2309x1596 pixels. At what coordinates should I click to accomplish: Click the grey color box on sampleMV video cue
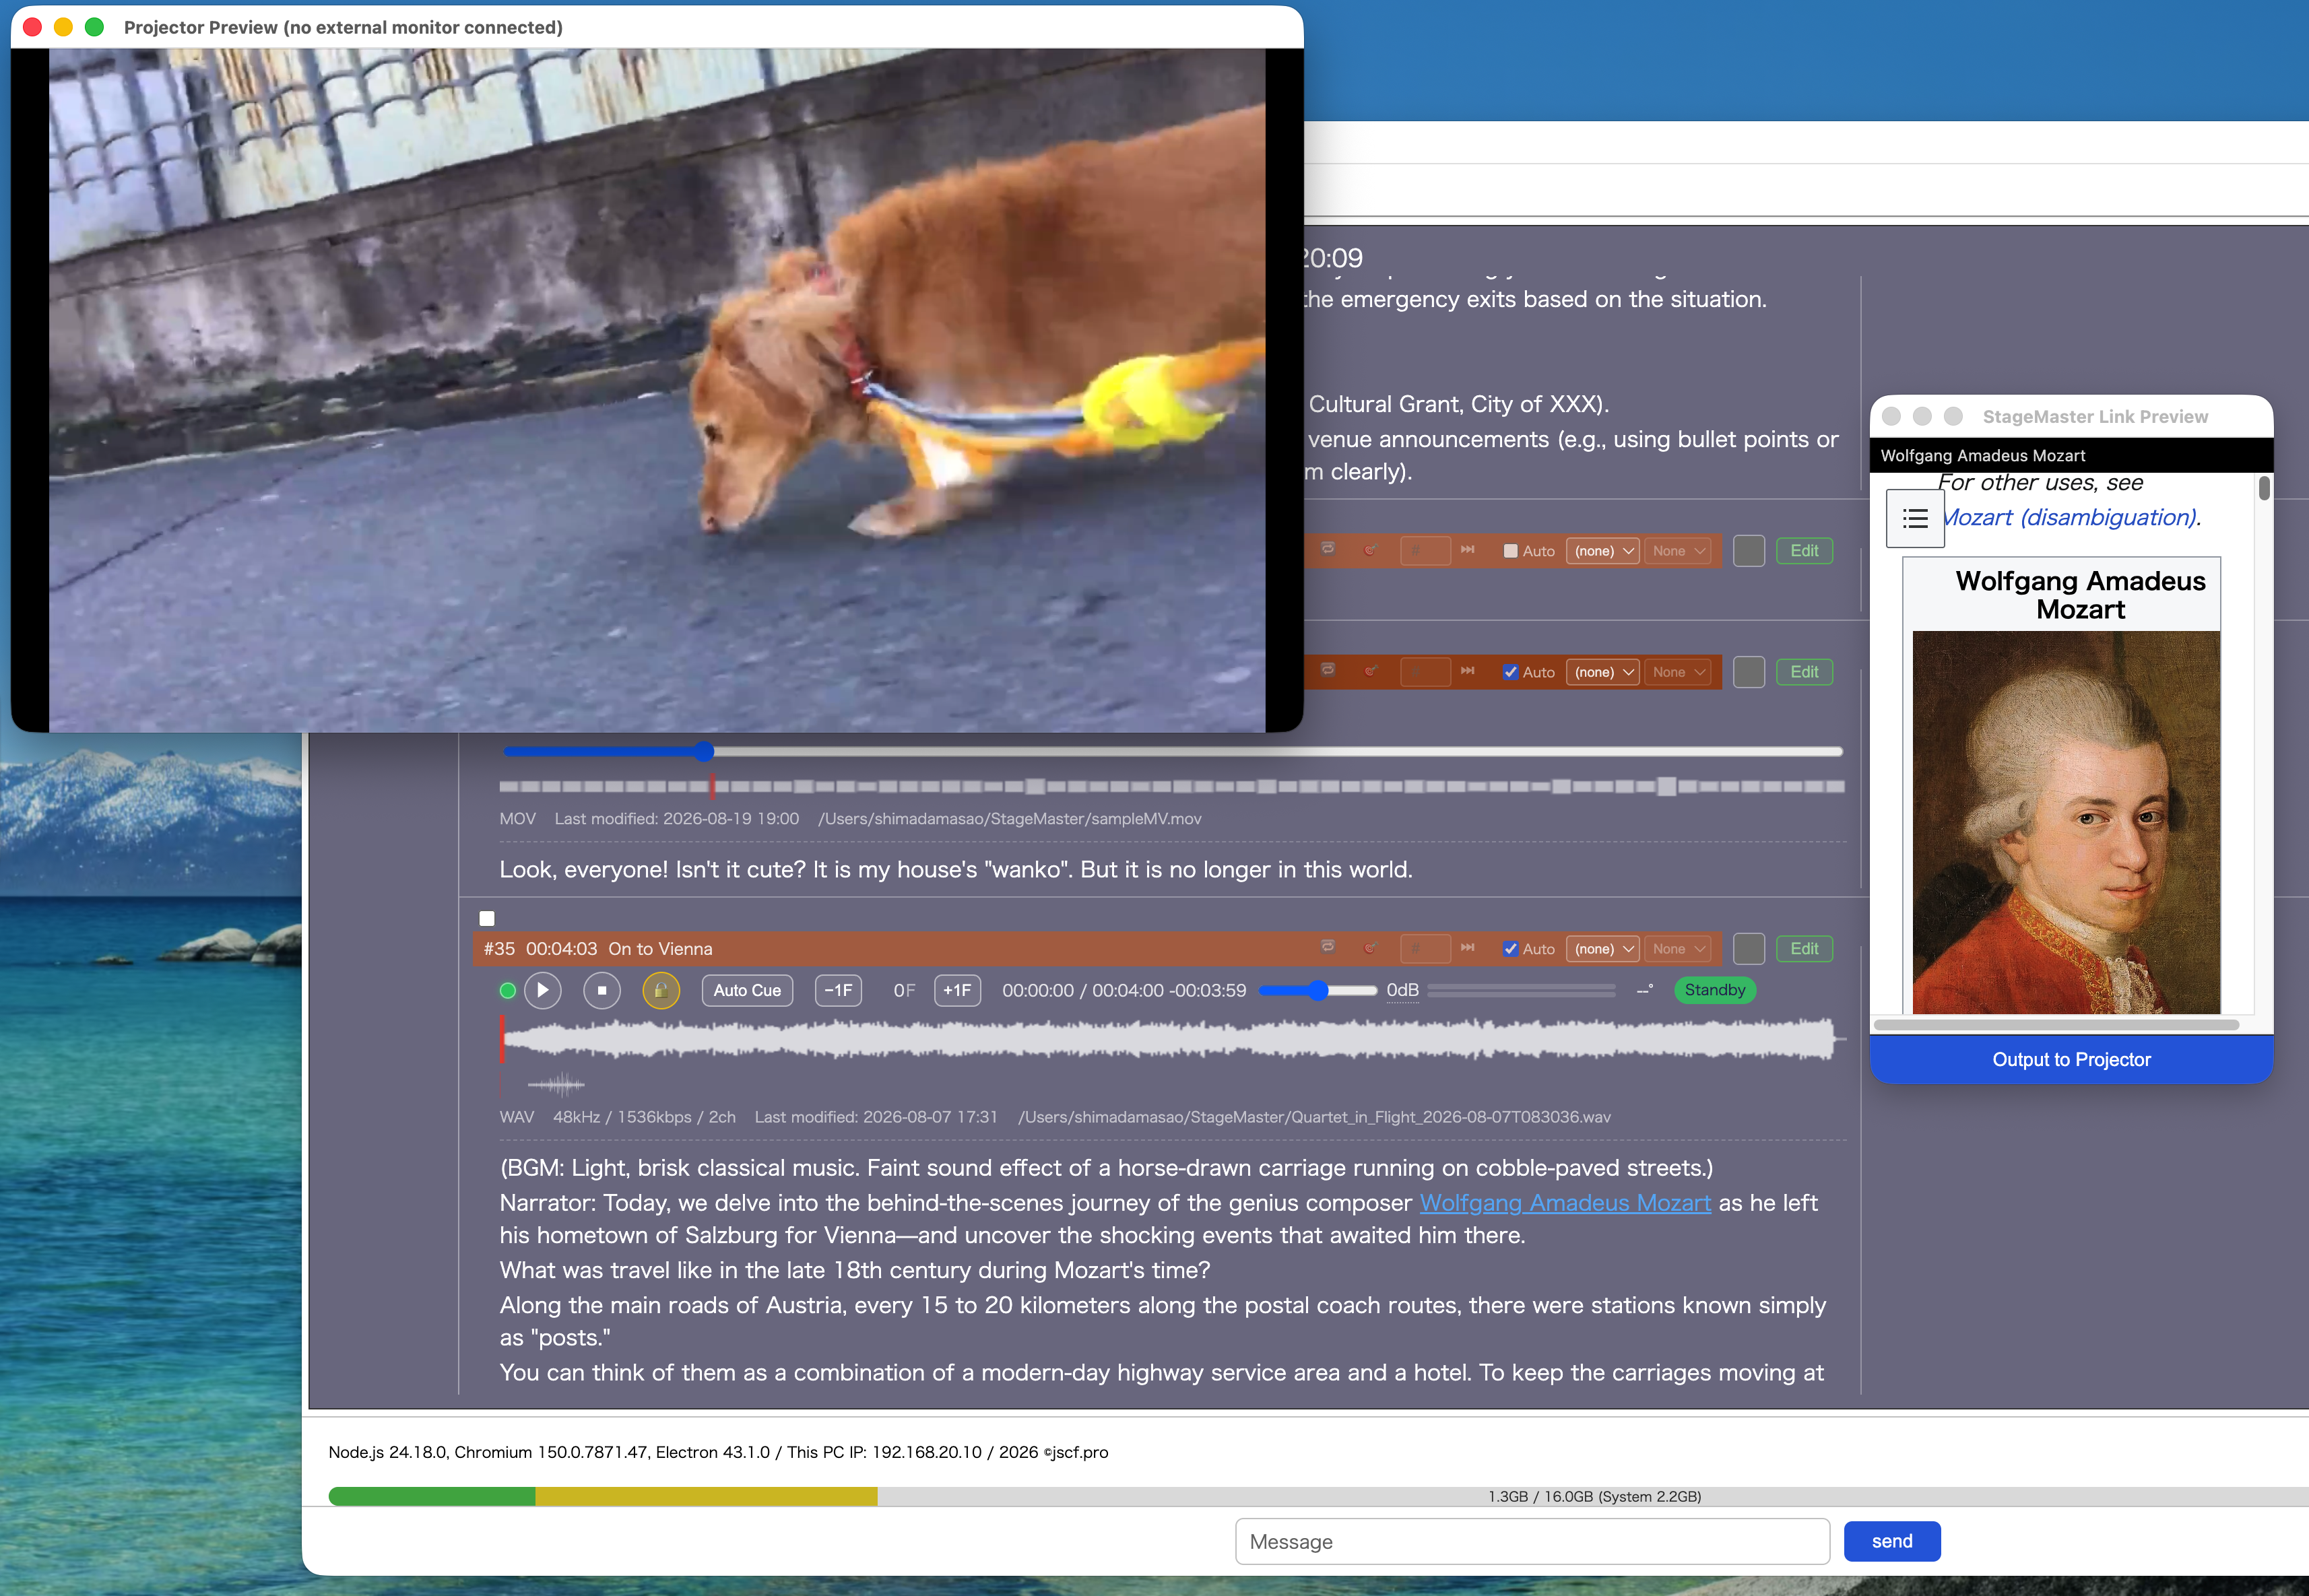click(1748, 672)
